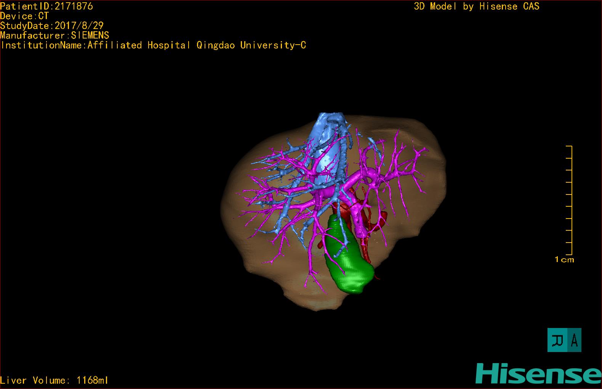Click the top tick of the scale ruler

coord(569,146)
